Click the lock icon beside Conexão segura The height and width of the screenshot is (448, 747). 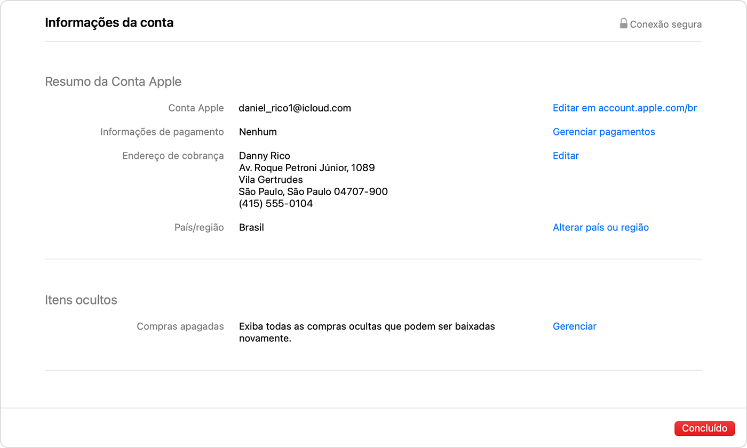[623, 23]
